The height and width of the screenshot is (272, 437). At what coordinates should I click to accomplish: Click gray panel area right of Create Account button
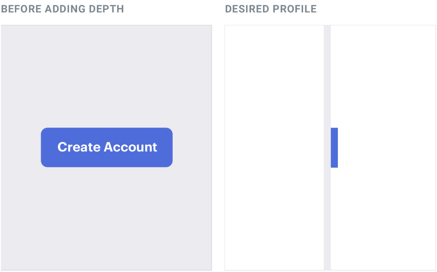[192, 147]
